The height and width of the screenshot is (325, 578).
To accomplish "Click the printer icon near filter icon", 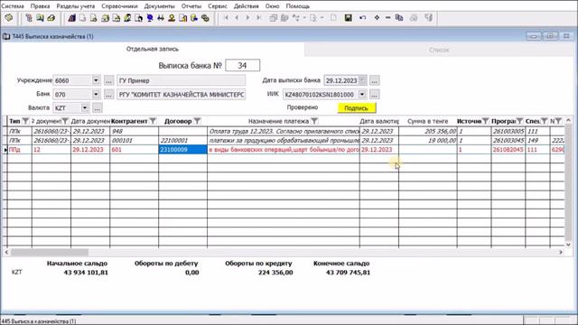I will 414,18.
